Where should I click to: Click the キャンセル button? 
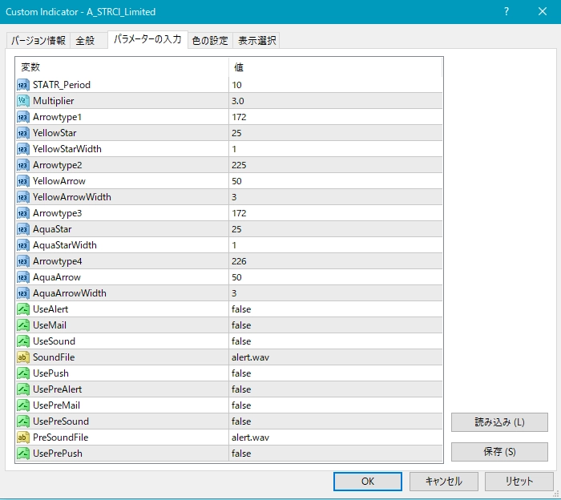(x=444, y=482)
